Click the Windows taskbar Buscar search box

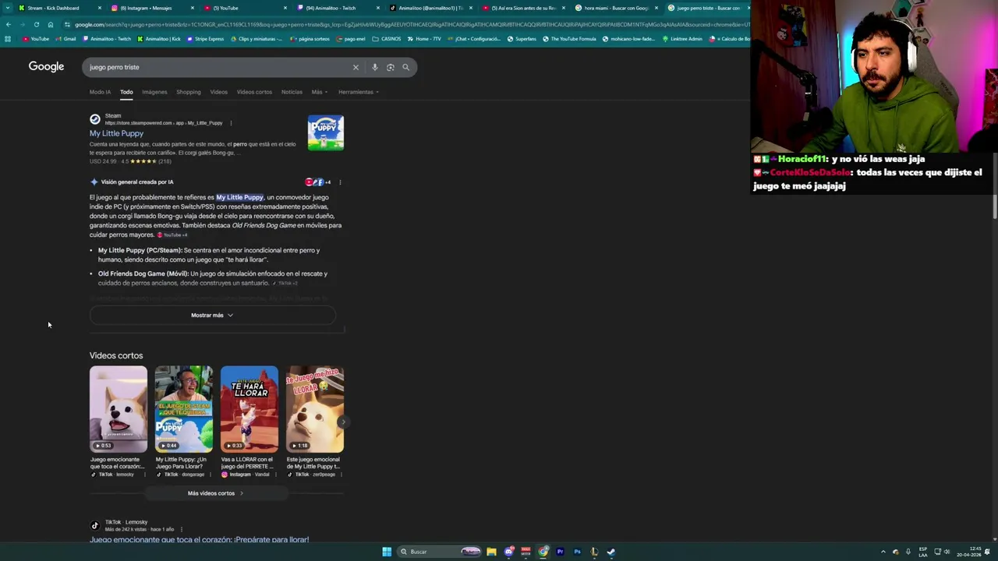439,552
